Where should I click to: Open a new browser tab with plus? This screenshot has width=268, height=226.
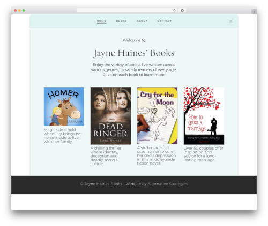tap(254, 12)
